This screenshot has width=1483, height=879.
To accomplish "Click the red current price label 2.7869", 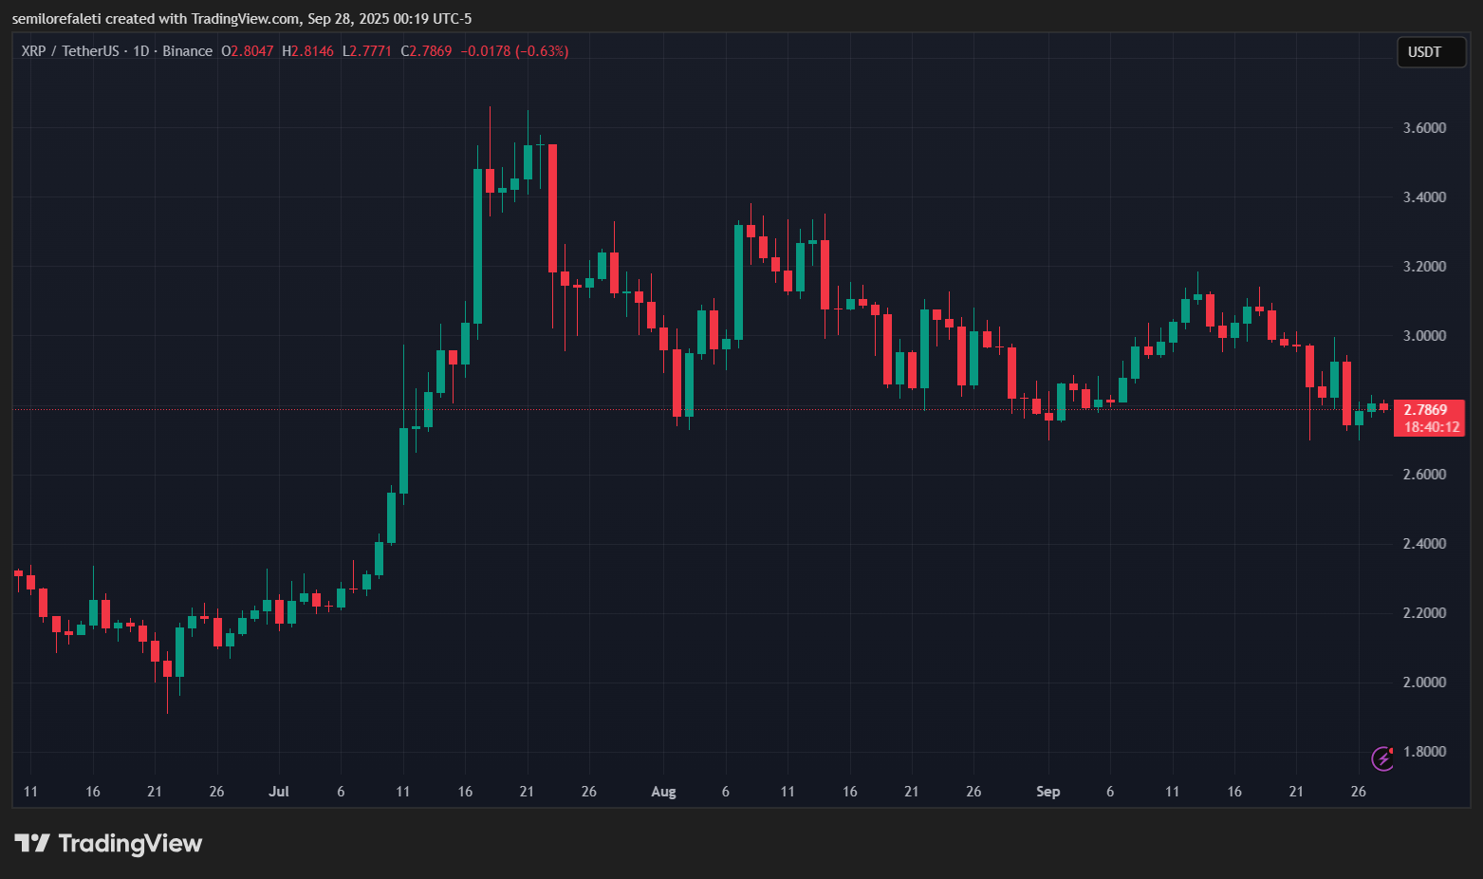I will (1426, 410).
